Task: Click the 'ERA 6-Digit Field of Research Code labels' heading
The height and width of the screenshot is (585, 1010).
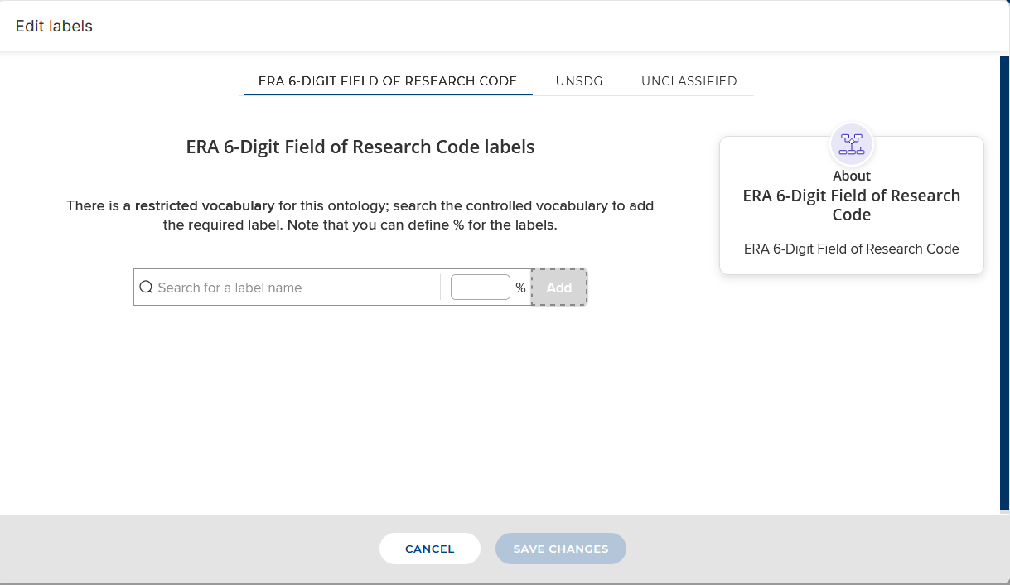Action: click(x=360, y=147)
